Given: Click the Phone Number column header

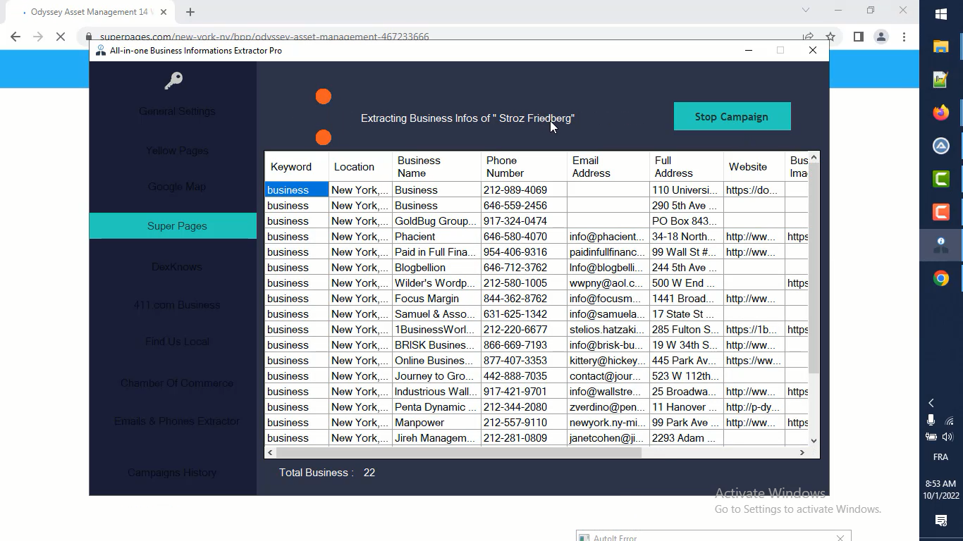Looking at the screenshot, I should point(524,167).
